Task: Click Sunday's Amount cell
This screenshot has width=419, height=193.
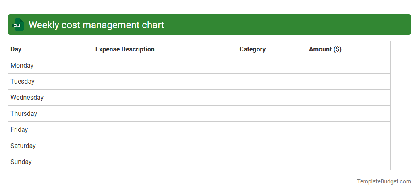Action: (x=349, y=162)
